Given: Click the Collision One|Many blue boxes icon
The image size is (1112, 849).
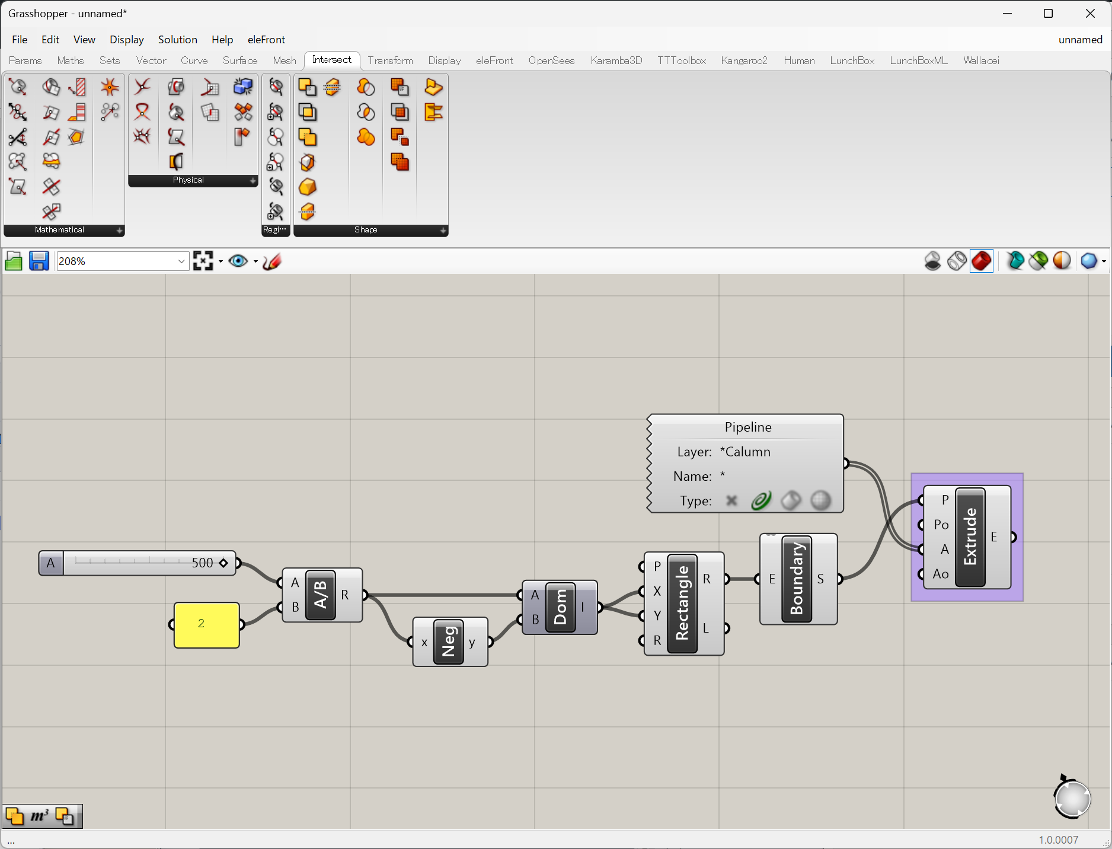Looking at the screenshot, I should [242, 87].
